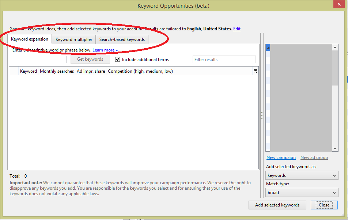Click the scroll up arrow in right list
The image size is (348, 220).
[x=335, y=48]
